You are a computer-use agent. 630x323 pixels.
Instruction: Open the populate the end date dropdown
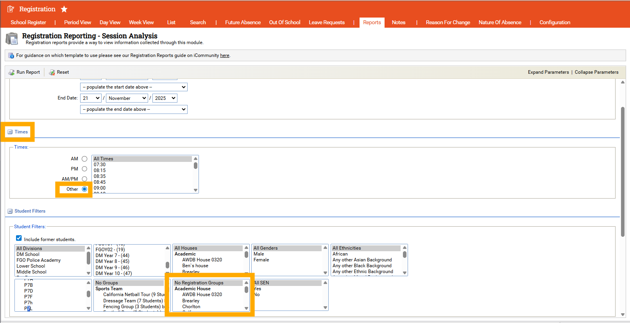(x=134, y=110)
